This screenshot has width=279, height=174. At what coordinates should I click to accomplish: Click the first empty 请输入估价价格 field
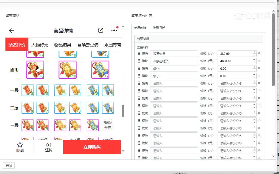(235, 84)
